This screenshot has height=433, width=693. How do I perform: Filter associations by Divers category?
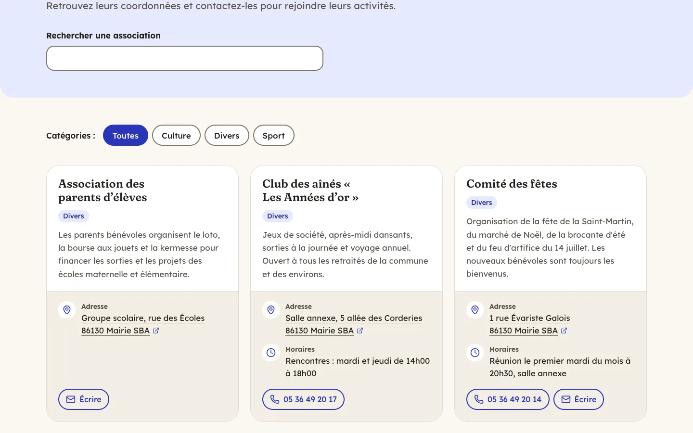point(227,135)
